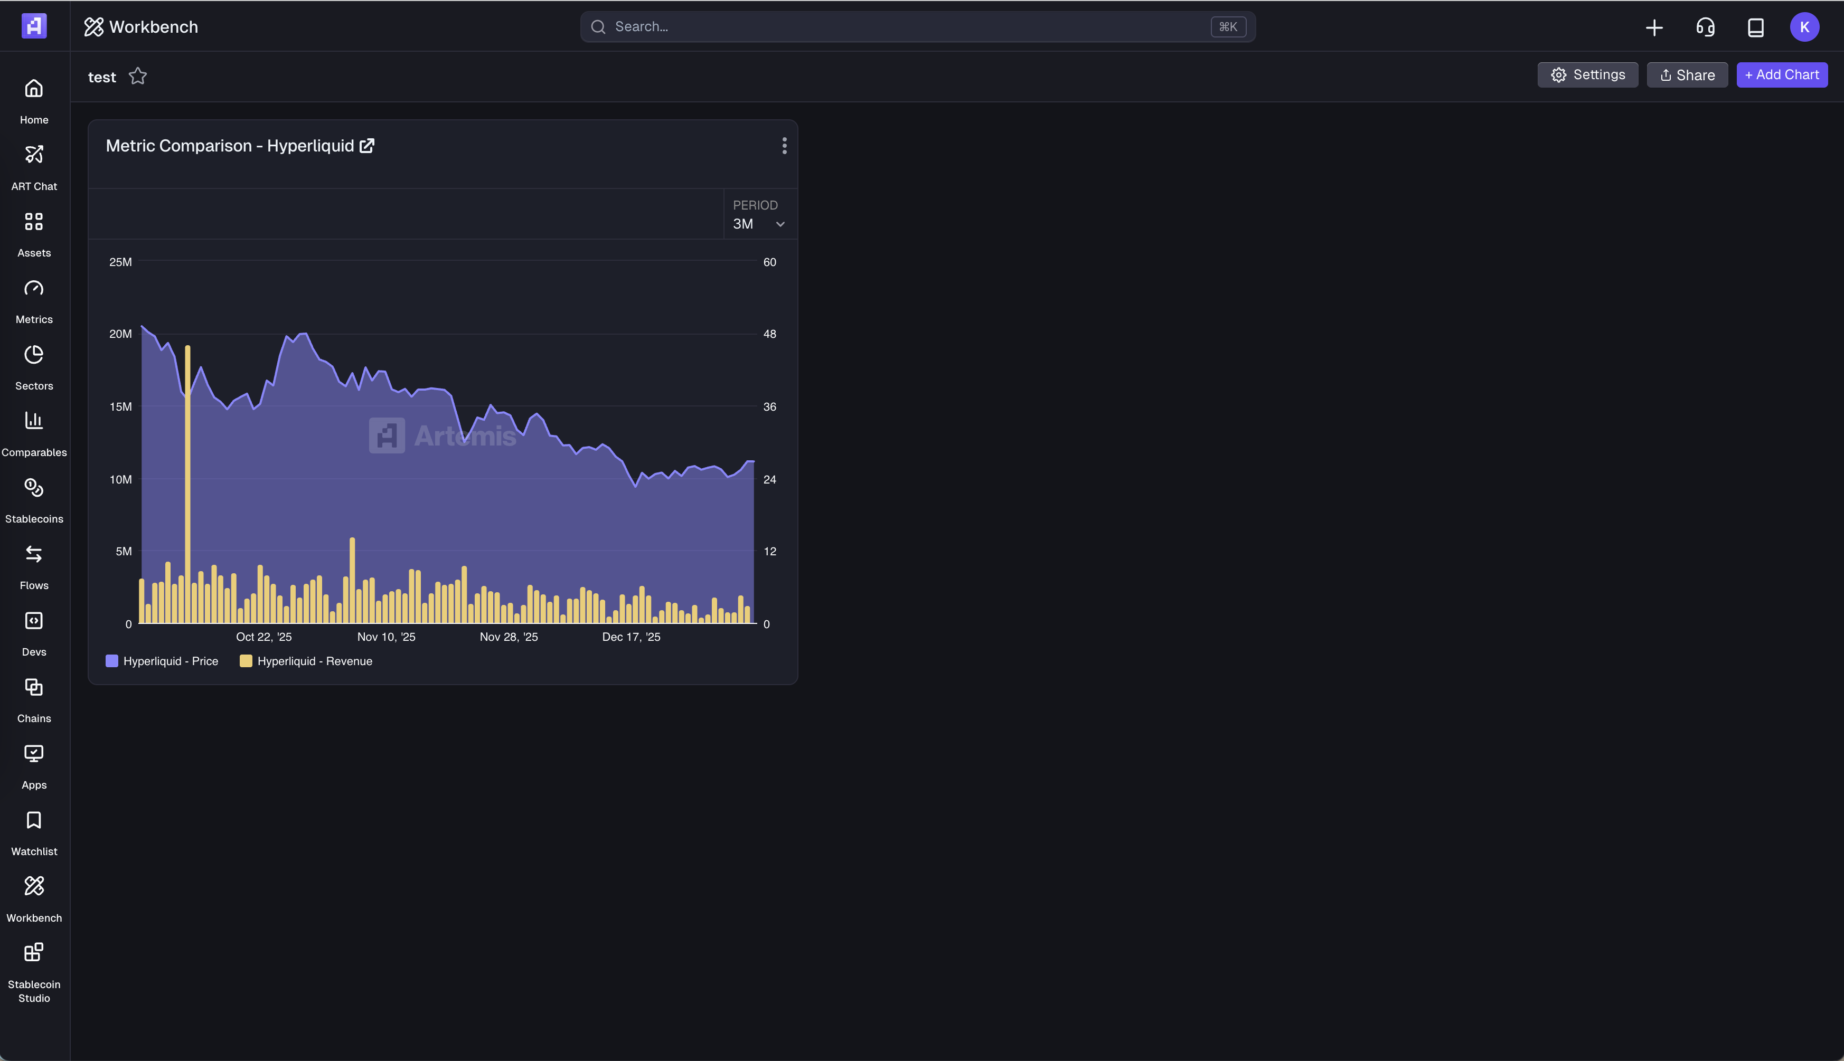Favorite the test dashboard with the star
This screenshot has height=1061, width=1844.
coord(138,77)
